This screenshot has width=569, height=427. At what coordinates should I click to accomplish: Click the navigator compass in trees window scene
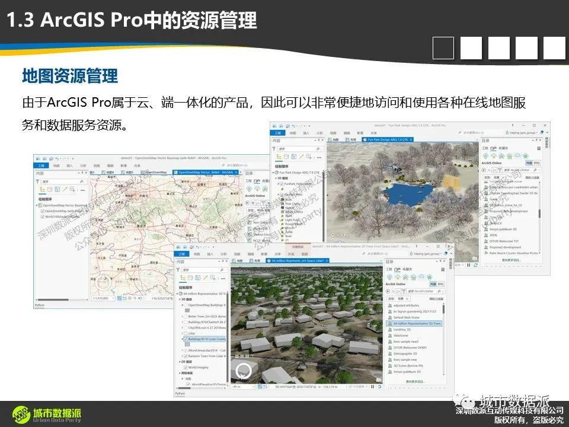[x=244, y=371]
